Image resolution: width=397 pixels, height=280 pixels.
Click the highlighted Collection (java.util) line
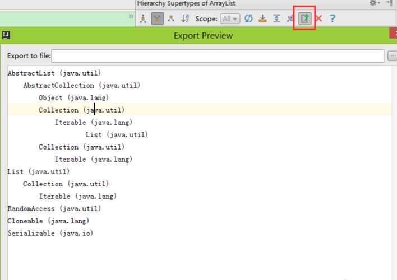81,110
